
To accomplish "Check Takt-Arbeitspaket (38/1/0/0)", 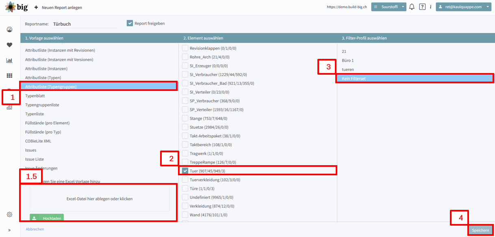I will pyautogui.click(x=185, y=136).
